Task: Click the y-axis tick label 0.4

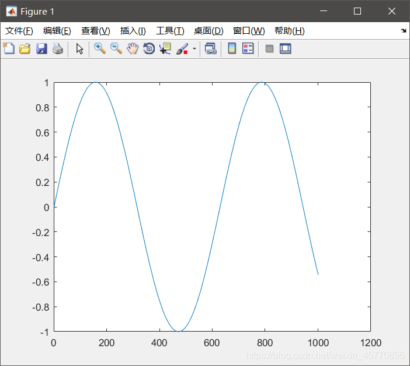Action: tap(43, 157)
